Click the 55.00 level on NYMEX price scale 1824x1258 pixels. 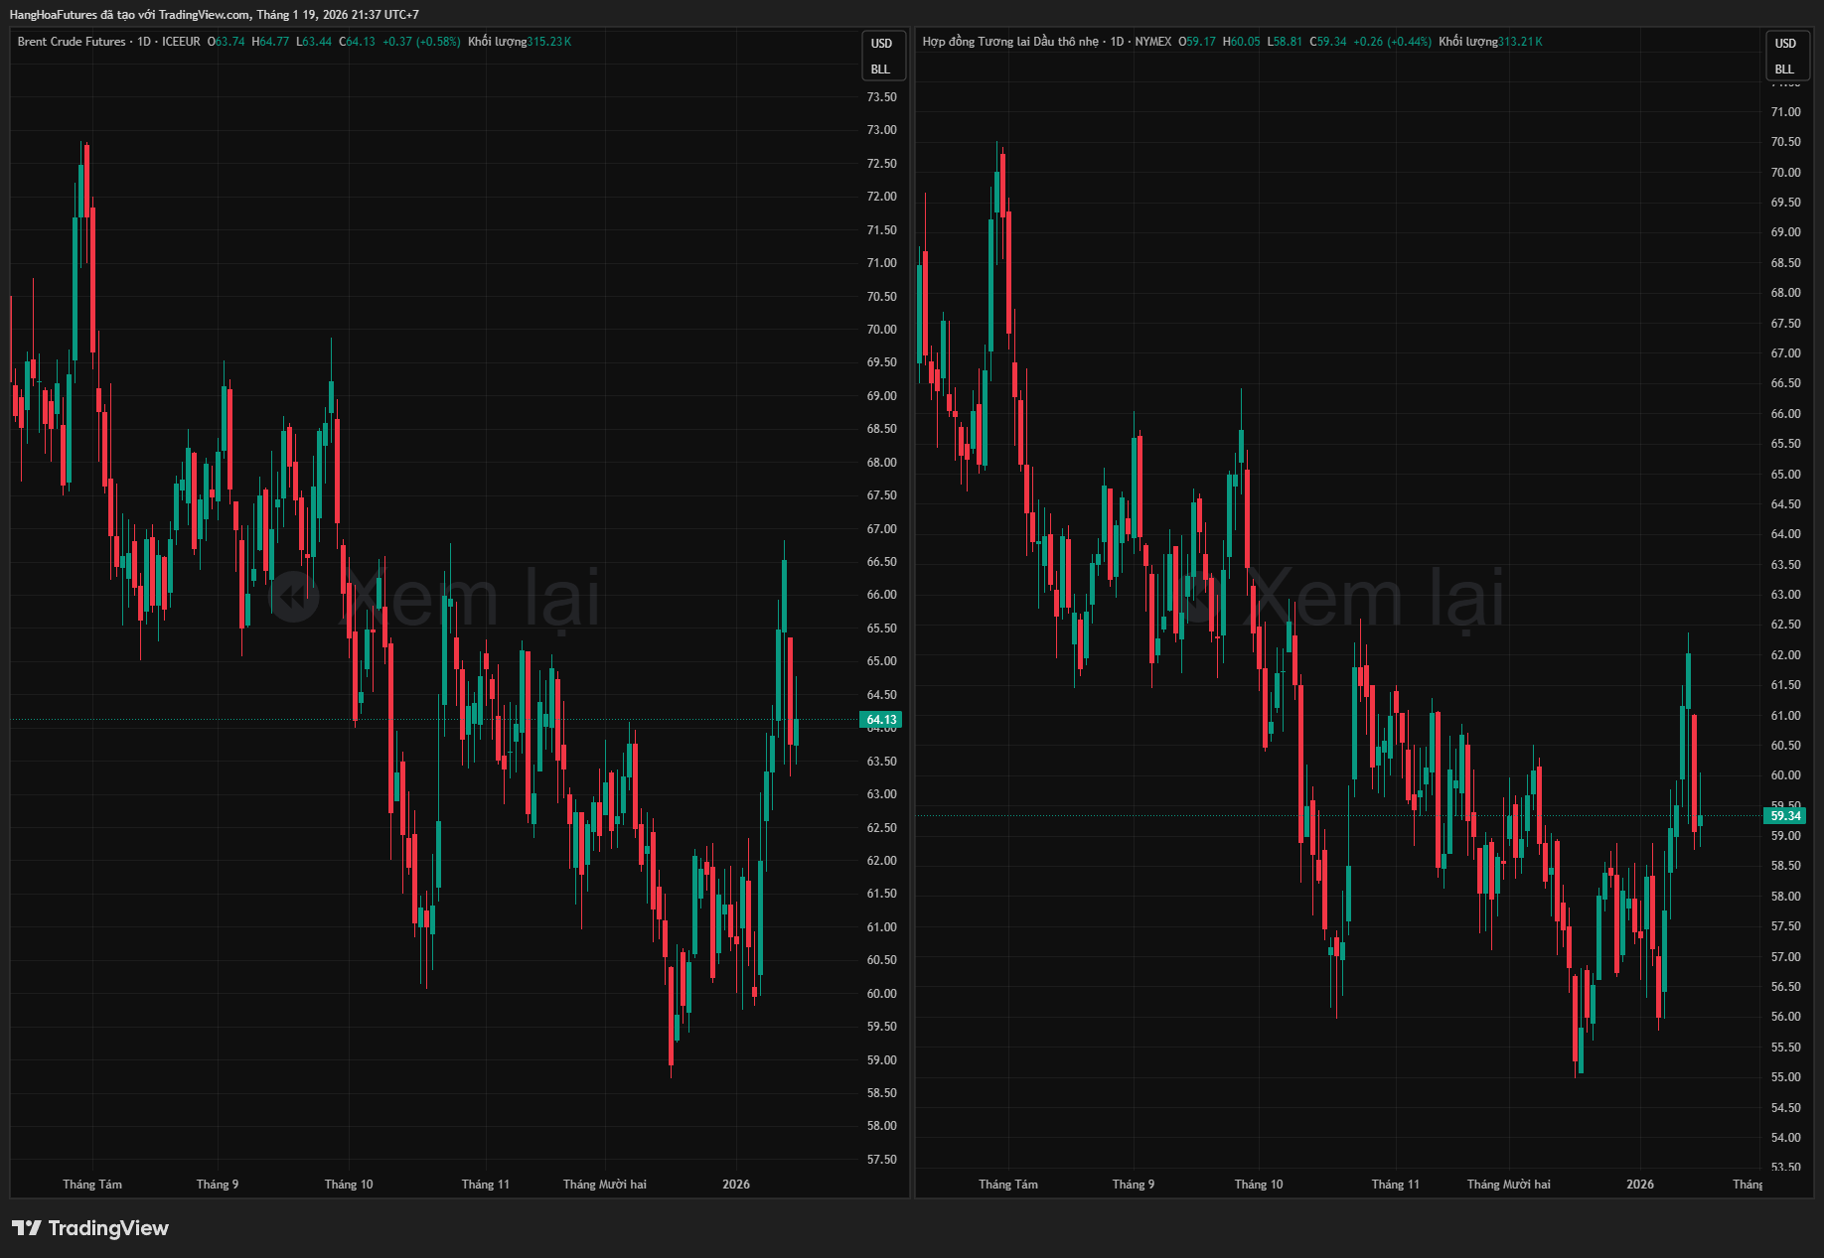pos(1785,1077)
